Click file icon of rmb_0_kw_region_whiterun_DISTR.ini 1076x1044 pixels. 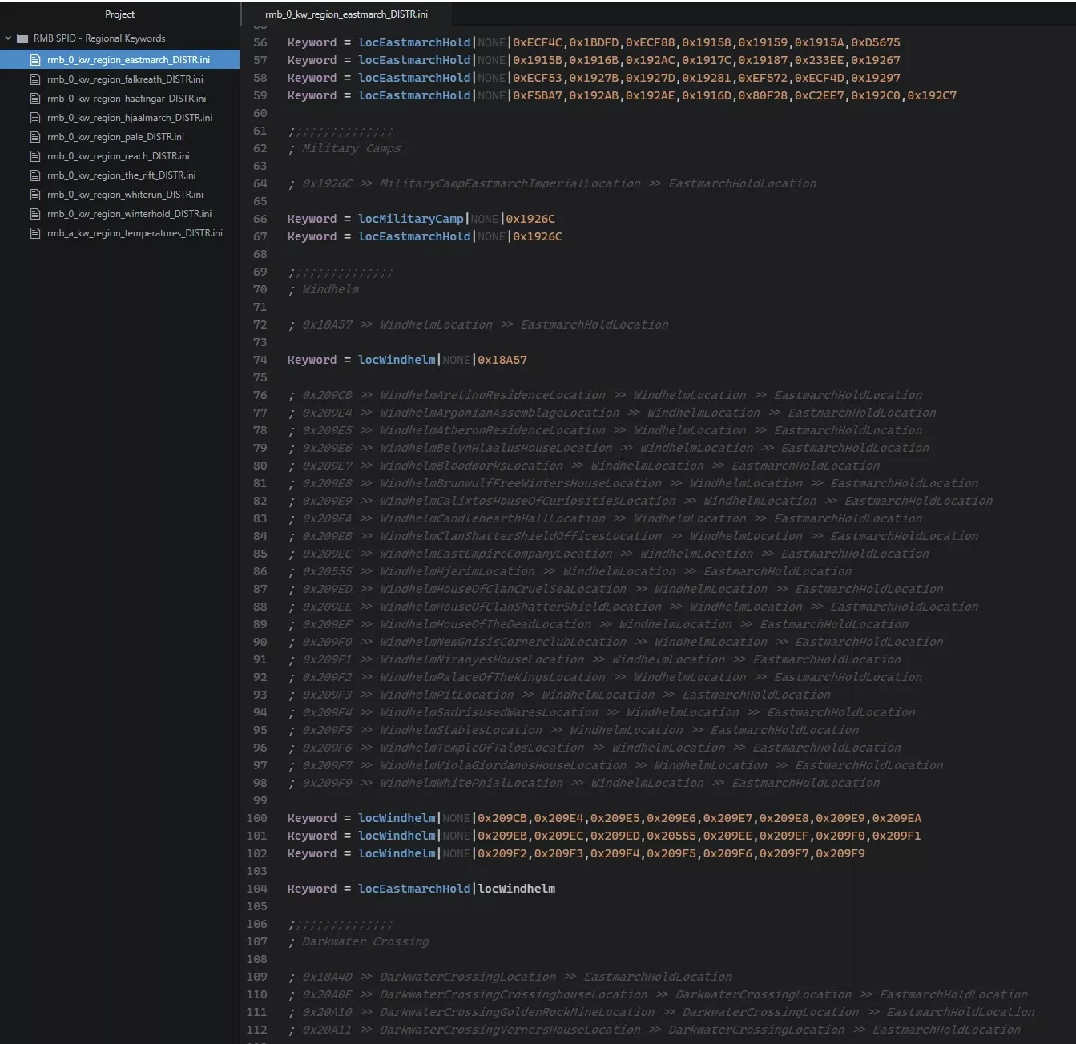(x=34, y=195)
